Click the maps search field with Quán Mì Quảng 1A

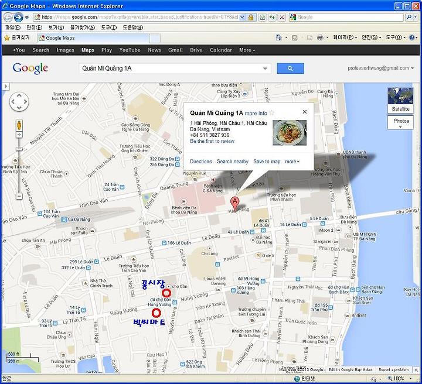[x=171, y=68]
